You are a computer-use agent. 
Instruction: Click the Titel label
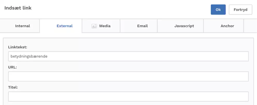(x=13, y=87)
